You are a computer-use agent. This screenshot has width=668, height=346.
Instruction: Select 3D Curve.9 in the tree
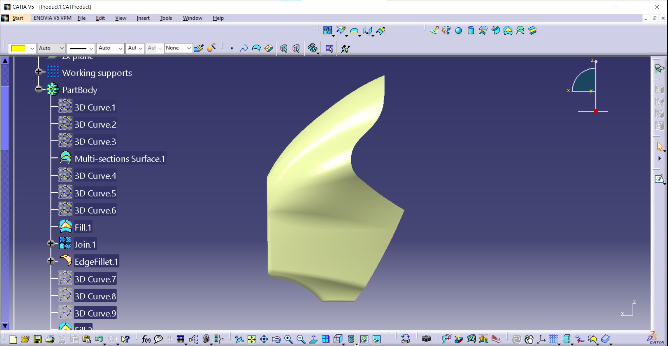tap(95, 313)
